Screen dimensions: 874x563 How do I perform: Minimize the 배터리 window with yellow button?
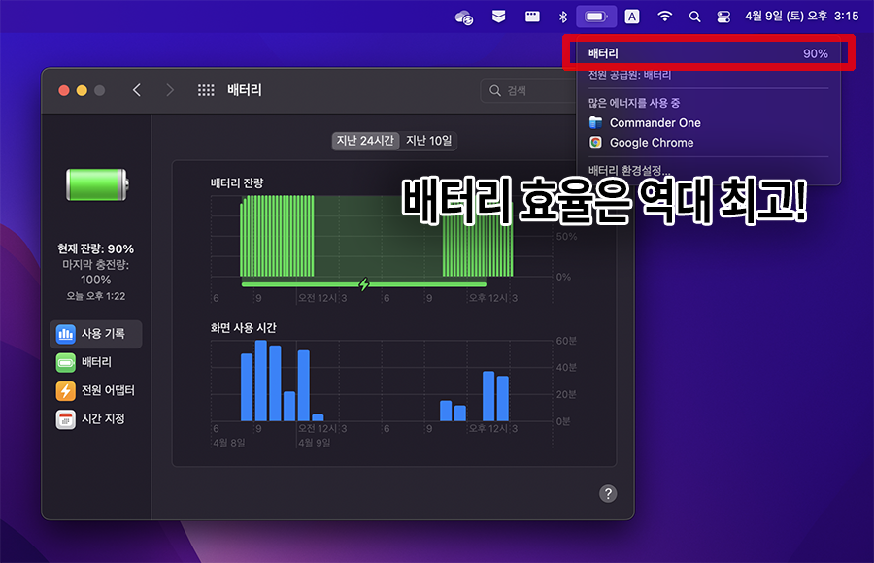pos(82,90)
